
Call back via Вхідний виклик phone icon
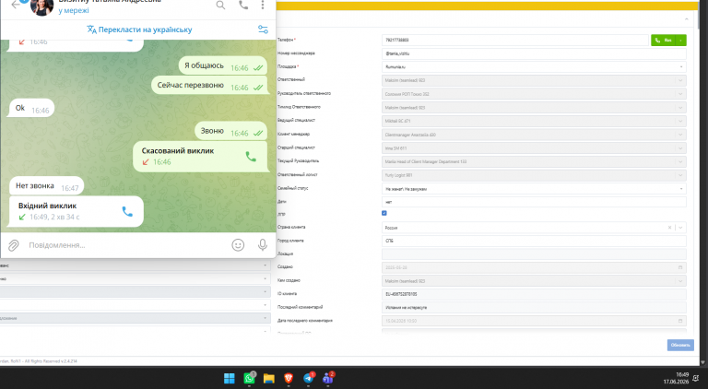[127, 211]
